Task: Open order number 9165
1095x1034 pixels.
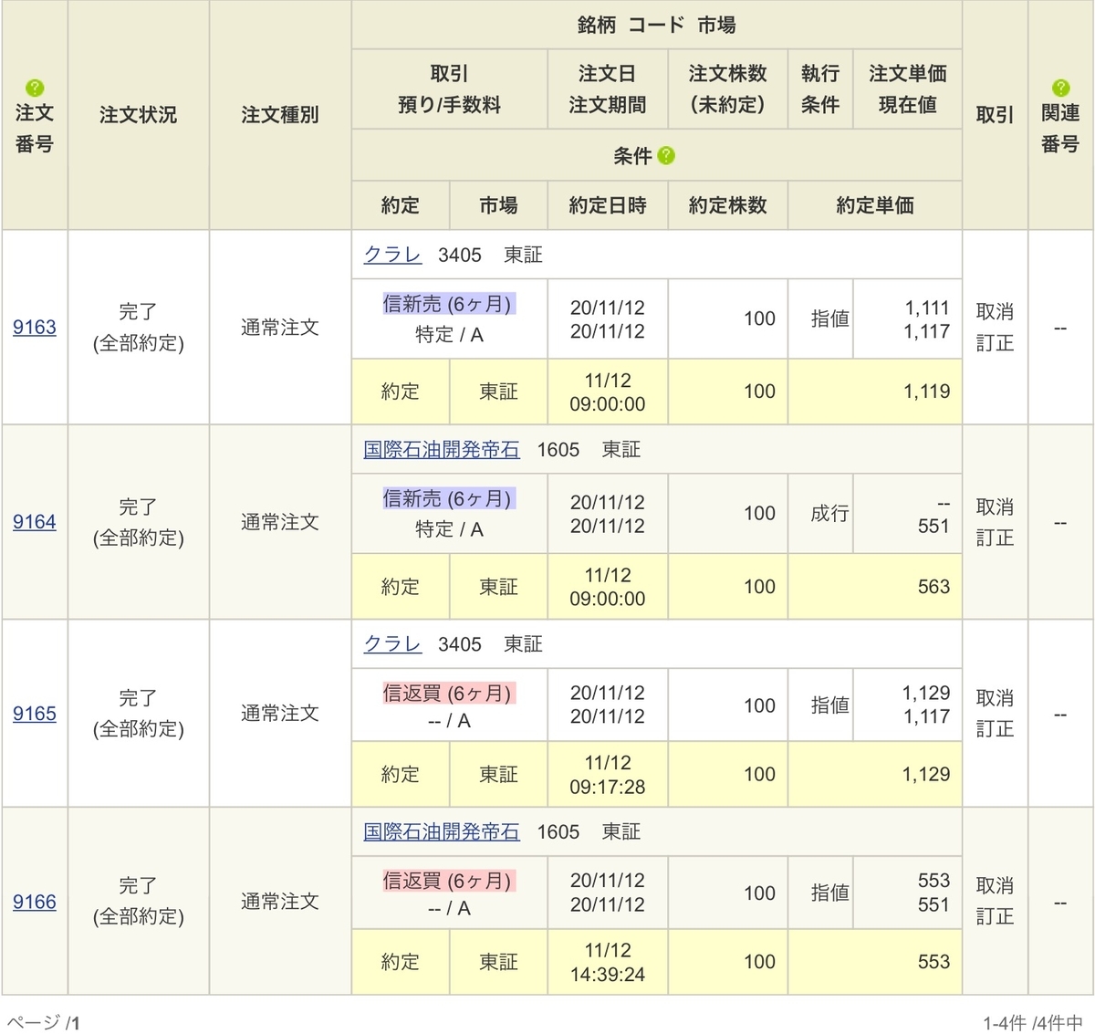Action: tap(35, 713)
